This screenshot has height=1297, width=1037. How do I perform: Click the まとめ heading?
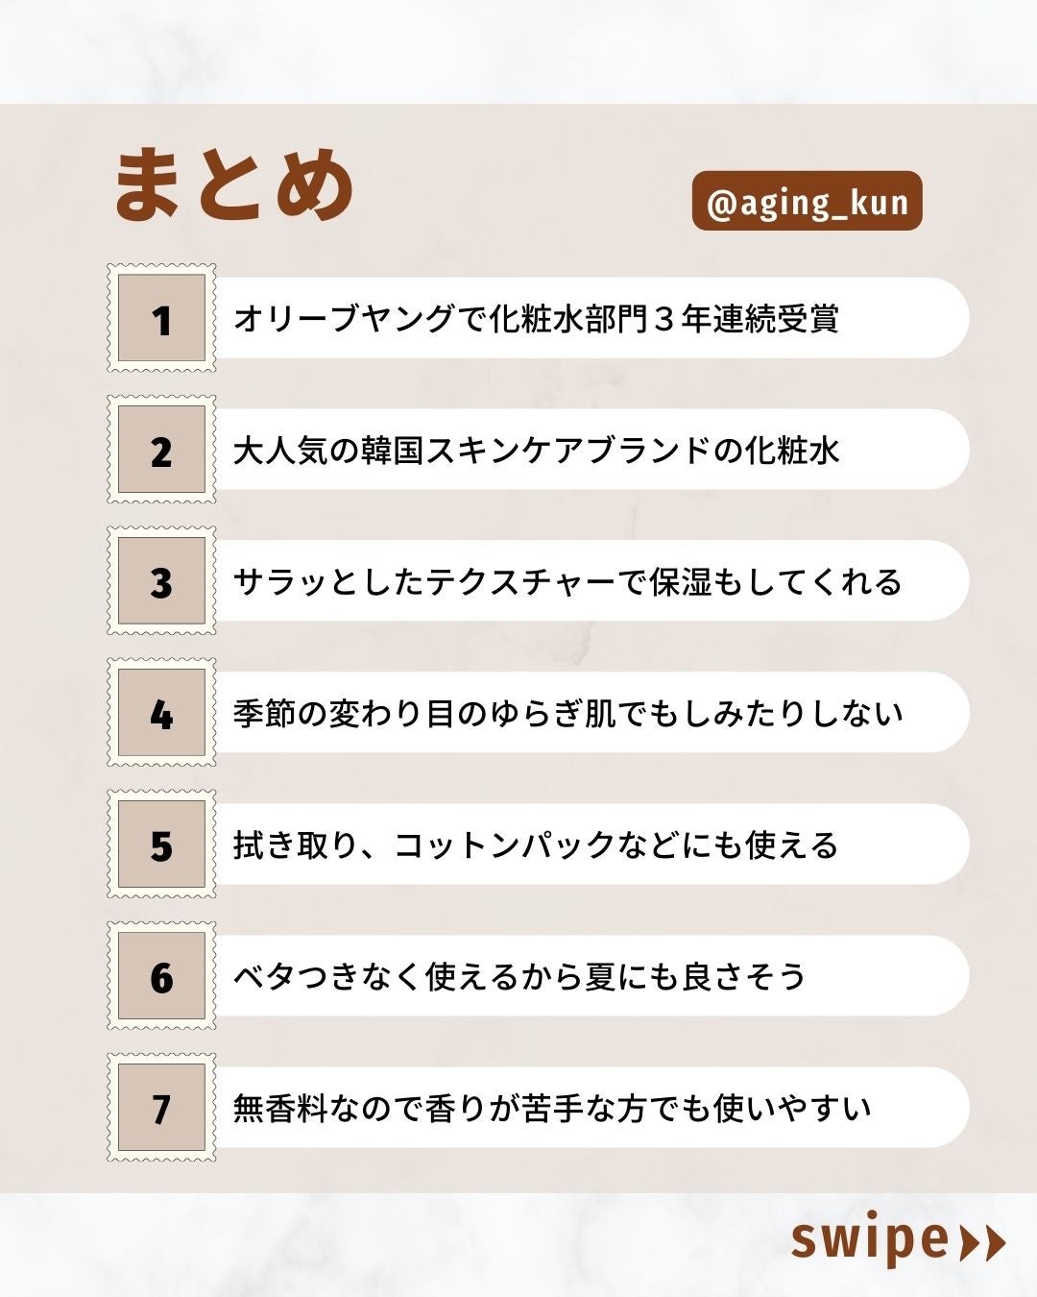coord(234,184)
